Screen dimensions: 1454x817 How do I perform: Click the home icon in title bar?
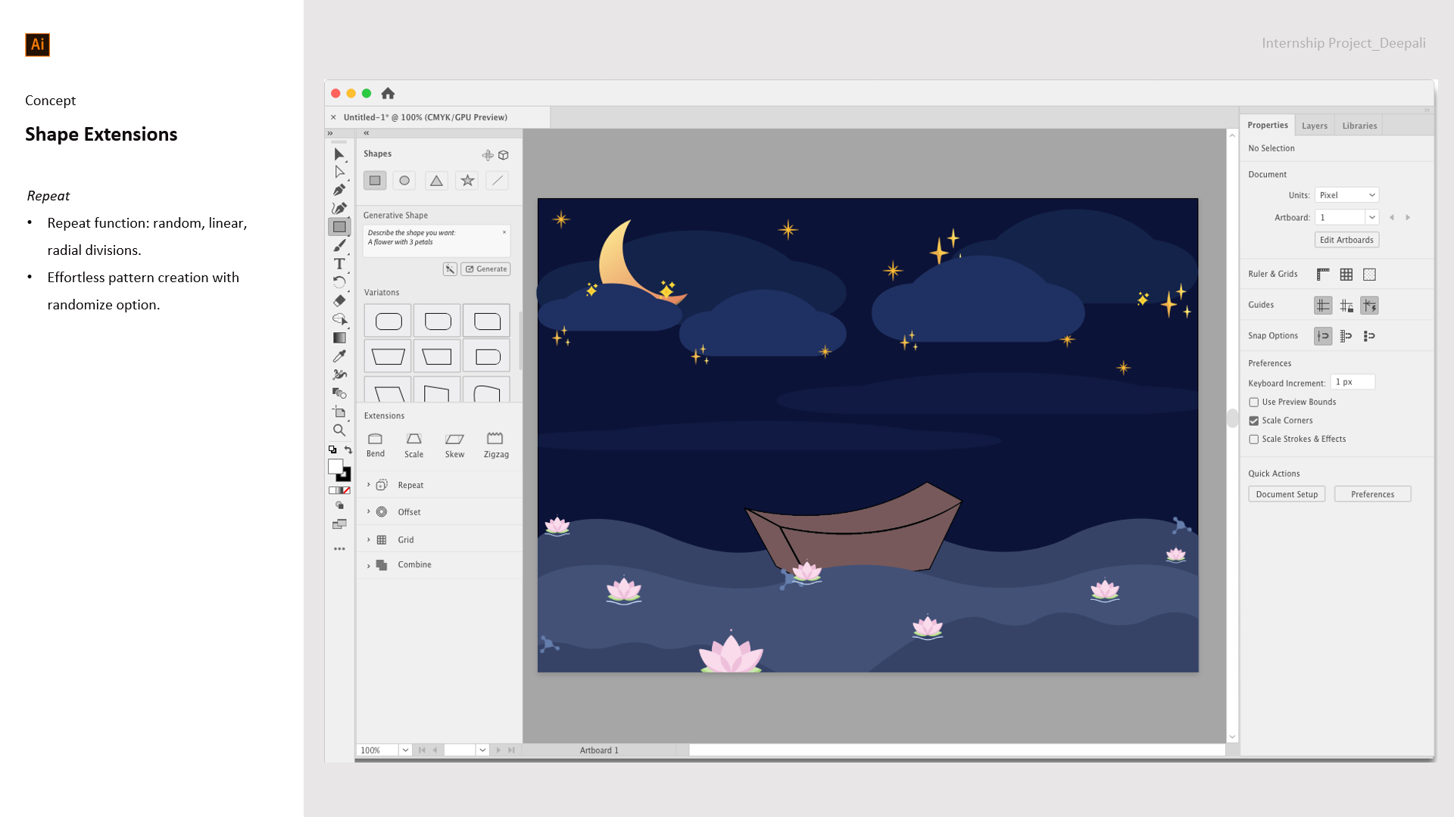[388, 94]
